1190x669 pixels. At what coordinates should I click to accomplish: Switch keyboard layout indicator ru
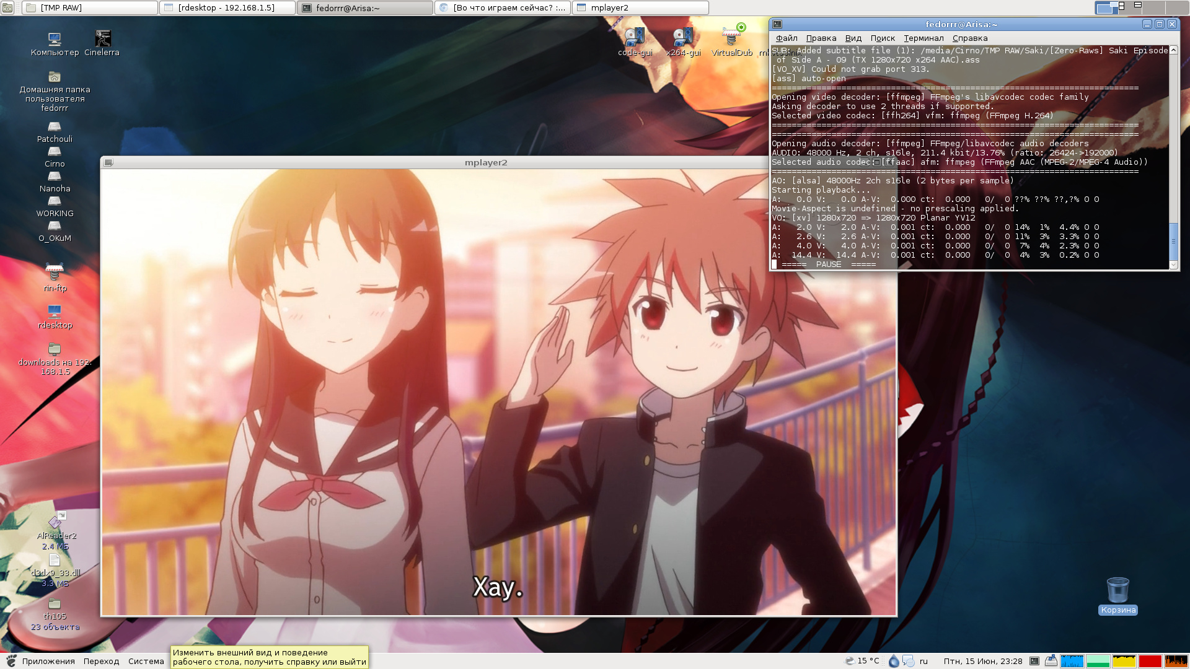pos(923,661)
